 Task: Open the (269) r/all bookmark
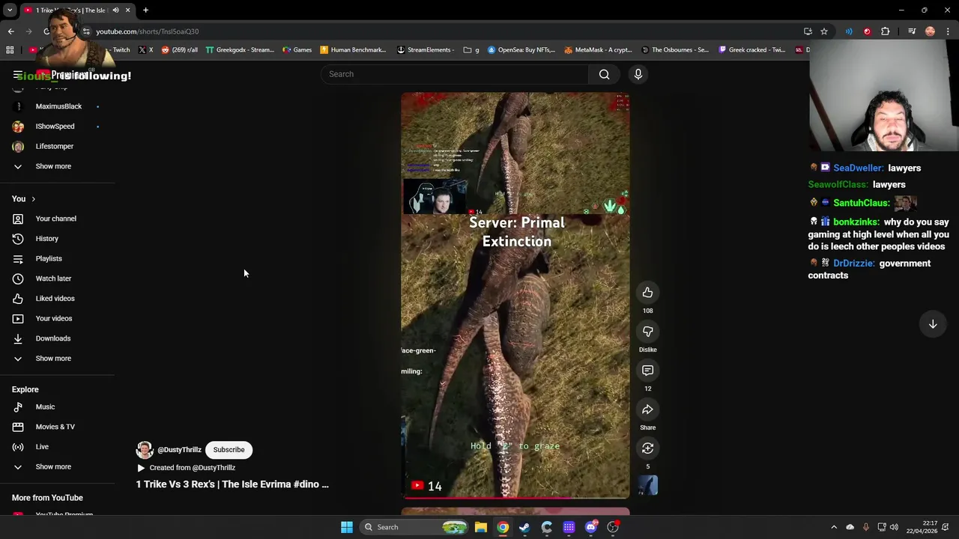pyautogui.click(x=180, y=50)
